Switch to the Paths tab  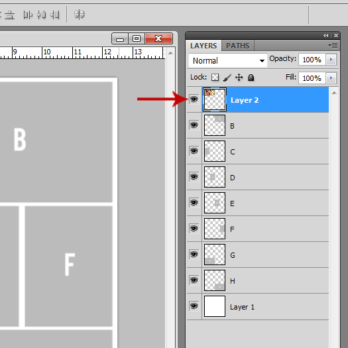coord(238,46)
